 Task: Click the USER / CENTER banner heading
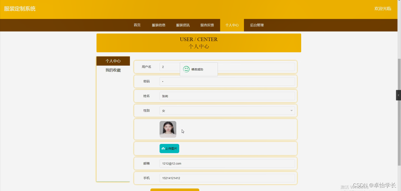click(199, 39)
